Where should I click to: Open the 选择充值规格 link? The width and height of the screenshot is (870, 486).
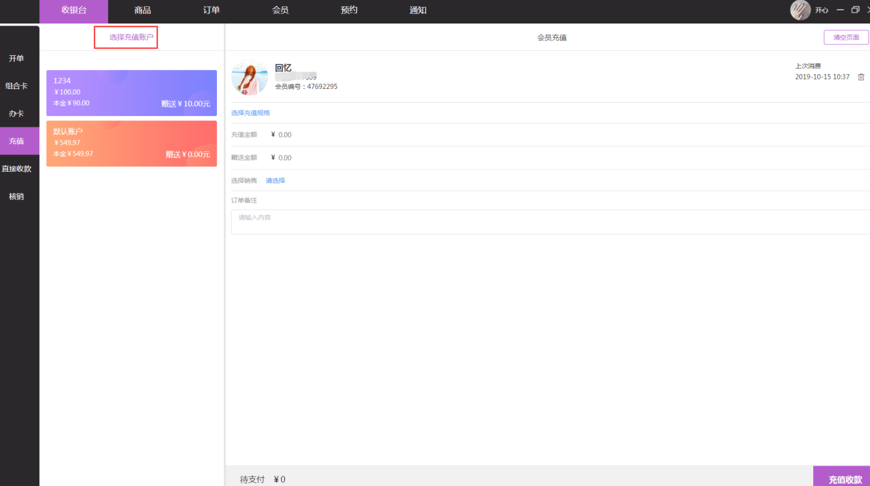coord(250,113)
